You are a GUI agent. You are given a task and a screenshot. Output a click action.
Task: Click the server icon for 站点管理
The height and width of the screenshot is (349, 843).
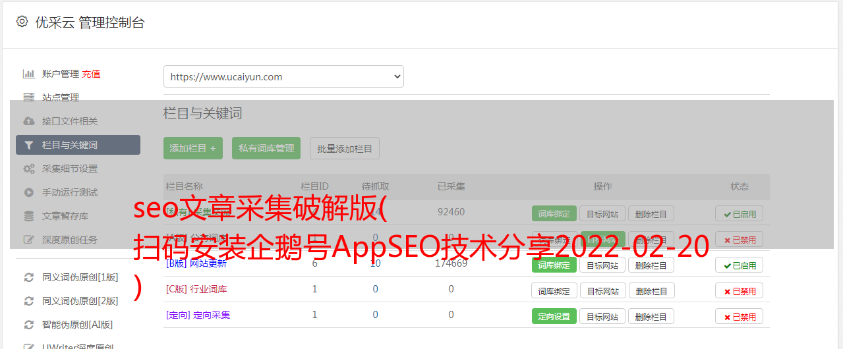coord(29,97)
